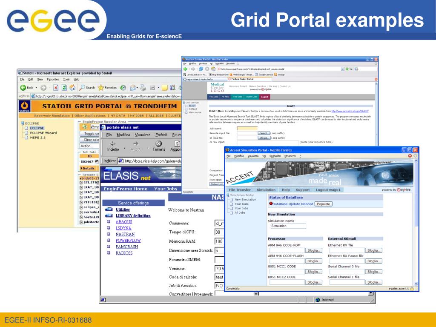Click the Mail icon in Statoil IE toolbar

[133, 88]
